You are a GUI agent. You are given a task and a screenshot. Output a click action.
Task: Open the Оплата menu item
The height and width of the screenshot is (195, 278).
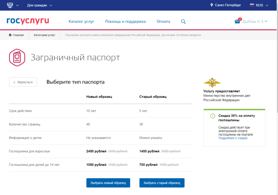[x=163, y=22]
